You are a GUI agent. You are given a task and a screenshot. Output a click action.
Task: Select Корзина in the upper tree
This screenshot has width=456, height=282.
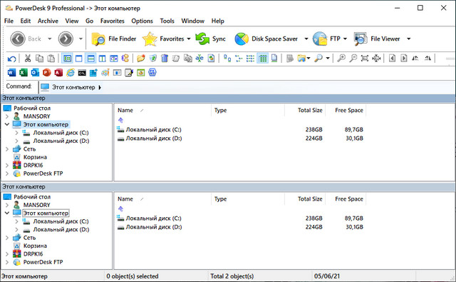35,157
